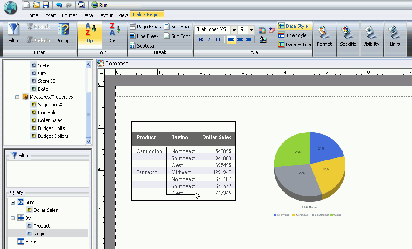The width and height of the screenshot is (412, 249).
Task: Select the Field - Region tab
Action: click(x=147, y=14)
